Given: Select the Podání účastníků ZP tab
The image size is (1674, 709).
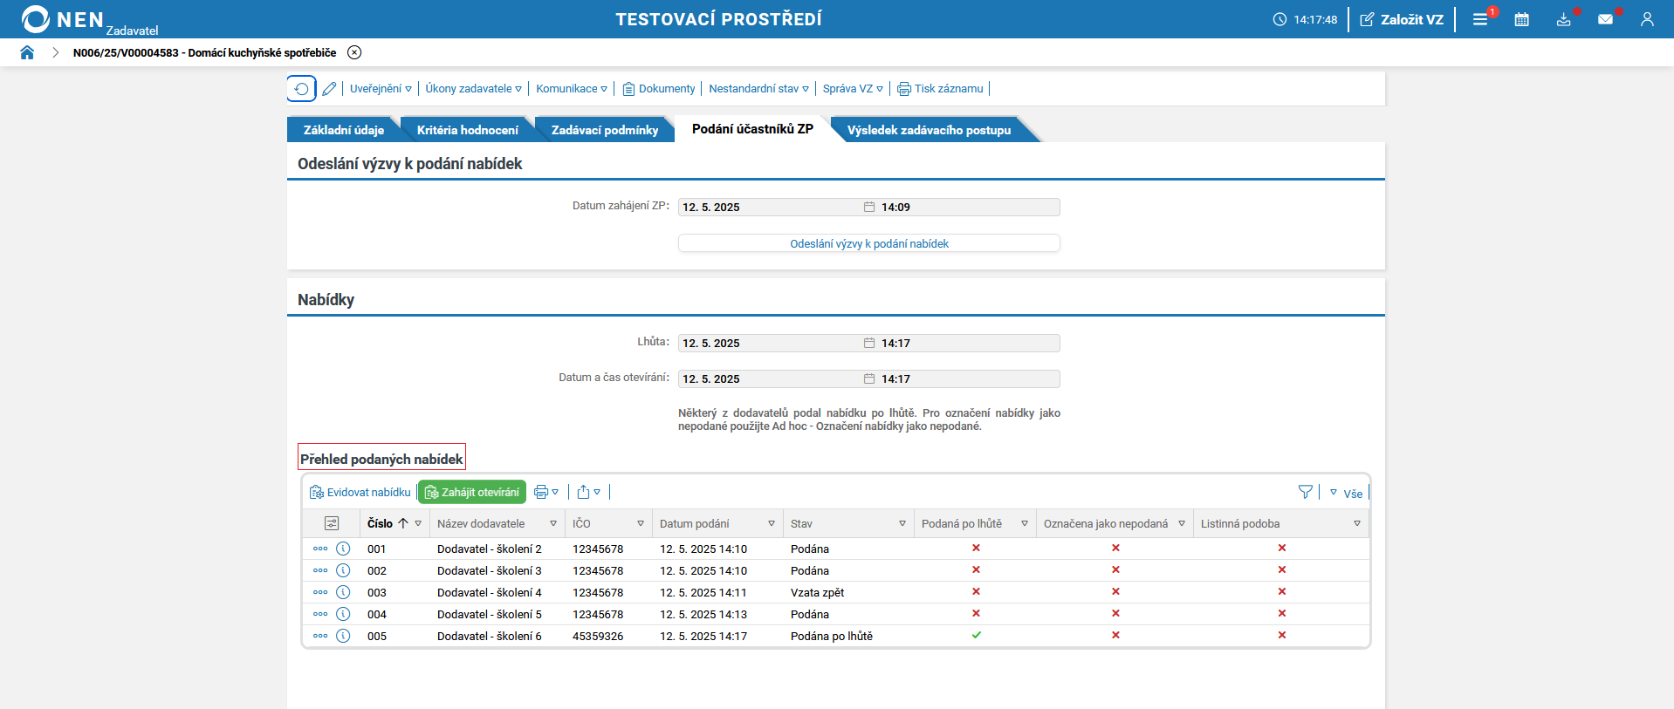Looking at the screenshot, I should (752, 129).
